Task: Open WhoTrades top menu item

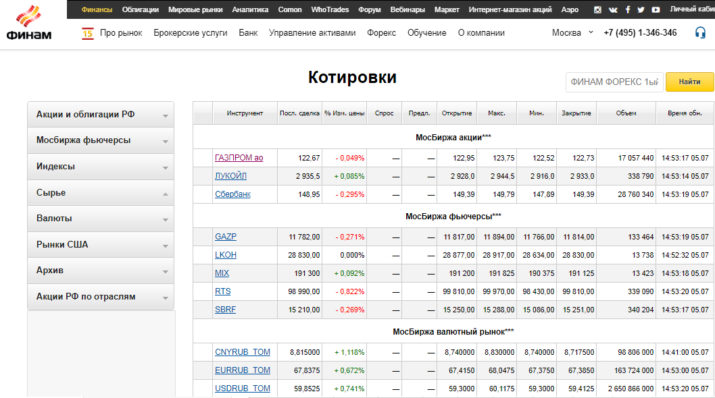Action: 330,9
